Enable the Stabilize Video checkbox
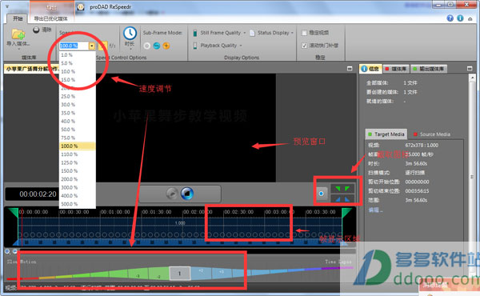This screenshot has height=296, width=480. click(304, 33)
